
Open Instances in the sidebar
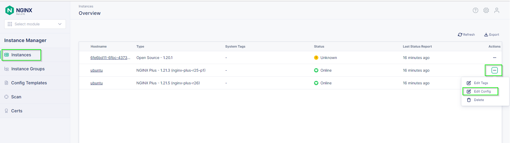click(x=21, y=55)
